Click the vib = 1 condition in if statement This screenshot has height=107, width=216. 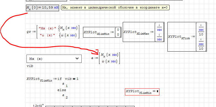[x=72, y=79]
